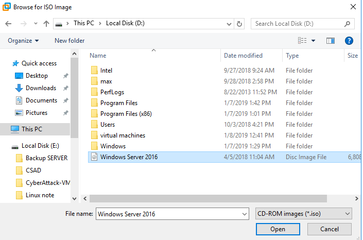Click the pin icon beside Desktop
The width and height of the screenshot is (363, 240).
click(x=66, y=76)
